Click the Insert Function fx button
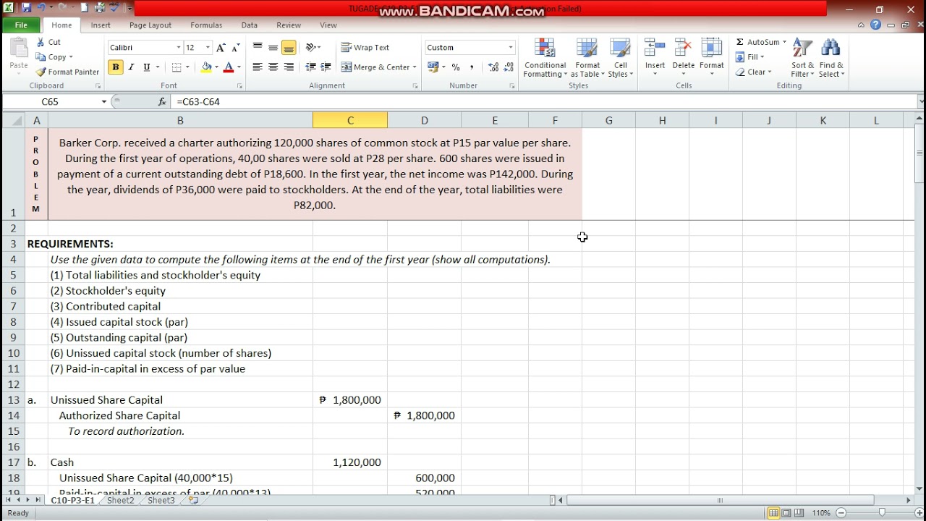 [x=162, y=102]
